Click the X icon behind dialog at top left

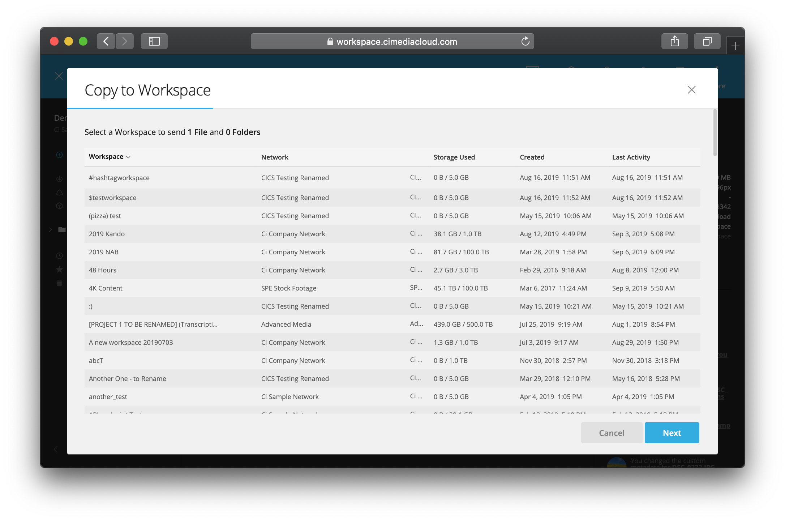tap(59, 76)
